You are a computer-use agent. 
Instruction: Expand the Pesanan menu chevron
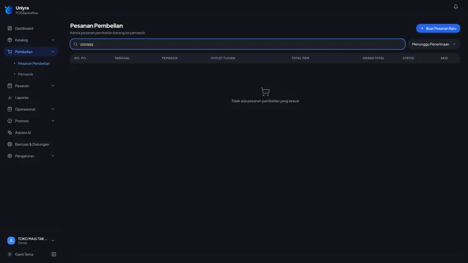(53, 86)
